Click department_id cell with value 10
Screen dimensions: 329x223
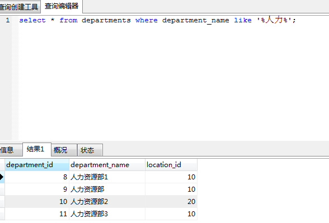[x=37, y=202]
